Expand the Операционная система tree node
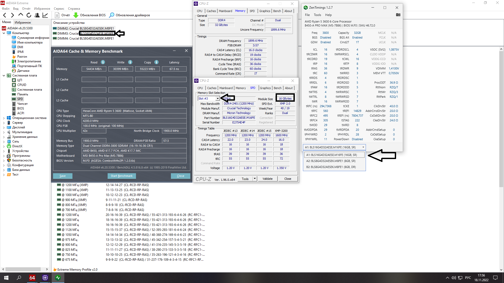The height and width of the screenshot is (283, 504). pyautogui.click(x=4, y=118)
